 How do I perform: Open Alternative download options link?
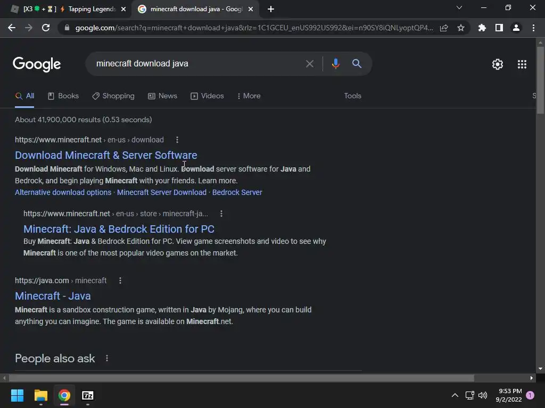(63, 192)
